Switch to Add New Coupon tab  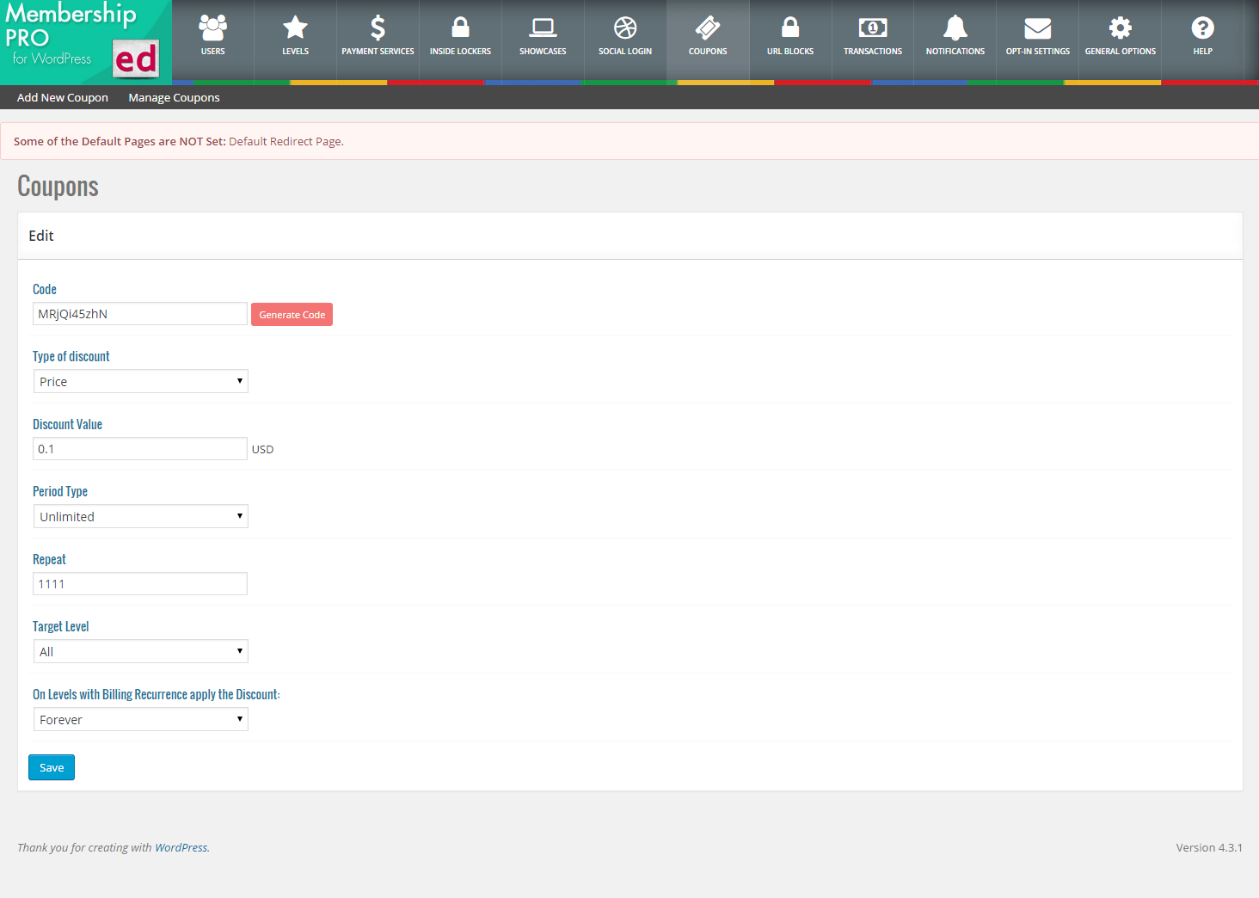[x=63, y=97]
